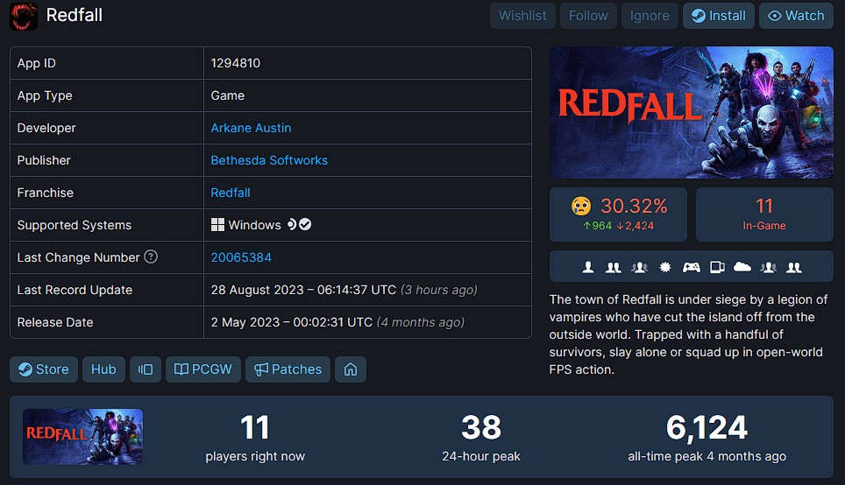Image resolution: width=845 pixels, height=485 pixels.
Task: Click the two-person icon beside the single-player icon
Action: [614, 267]
